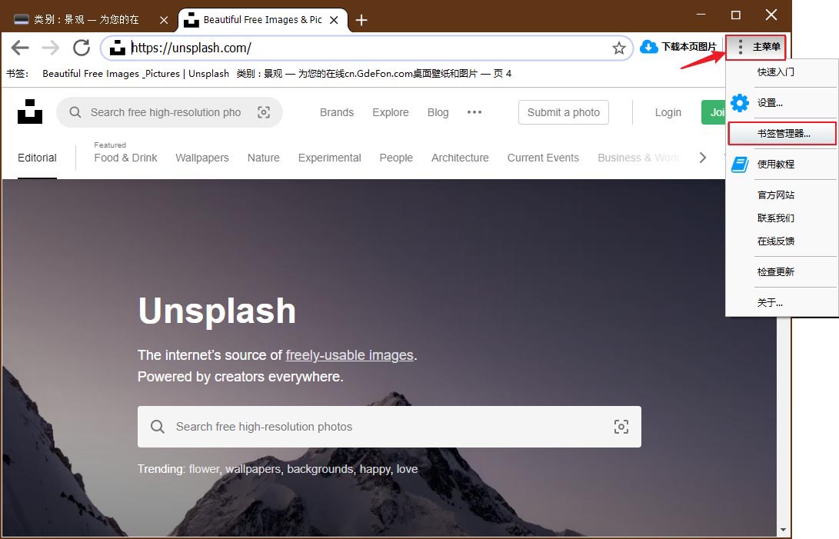Image resolution: width=839 pixels, height=539 pixels.
Task: Open the Architecture category
Action: coord(460,158)
